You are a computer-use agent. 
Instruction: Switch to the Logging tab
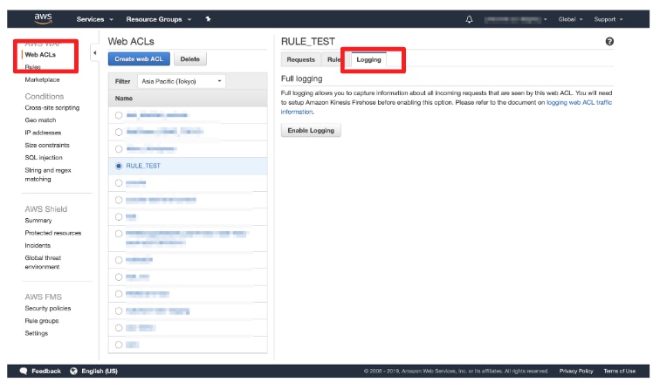(368, 59)
